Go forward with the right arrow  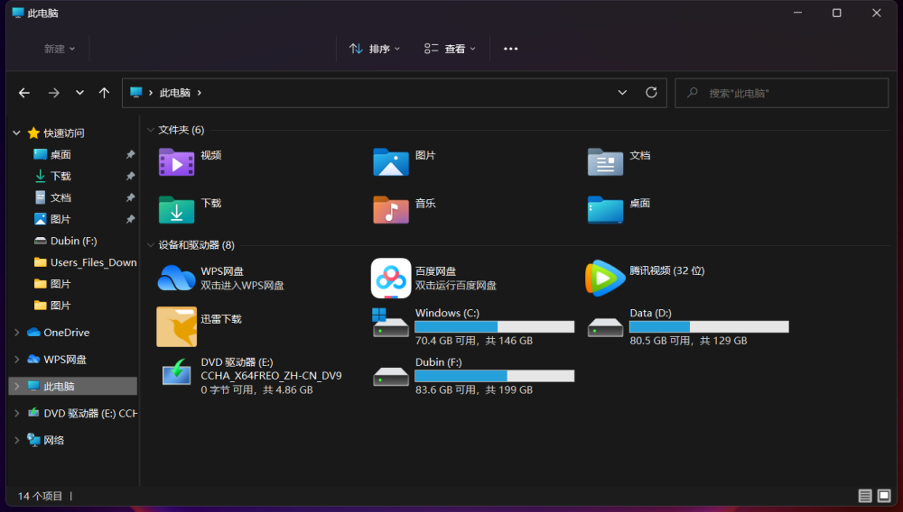tap(53, 93)
